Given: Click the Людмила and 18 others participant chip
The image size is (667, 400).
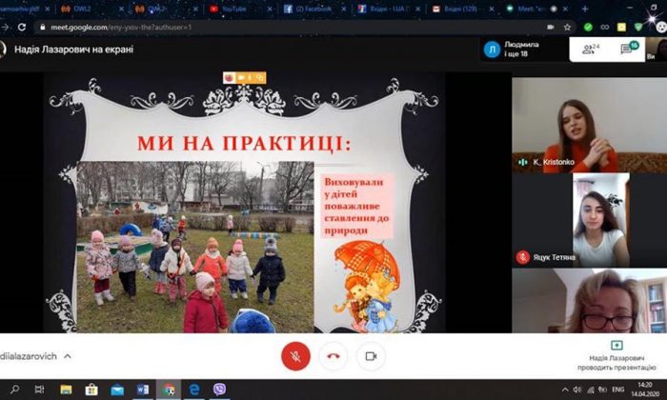Looking at the screenshot, I should pyautogui.click(x=519, y=49).
